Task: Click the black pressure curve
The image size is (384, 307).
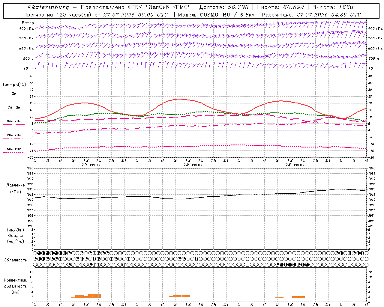Action: tap(201, 197)
